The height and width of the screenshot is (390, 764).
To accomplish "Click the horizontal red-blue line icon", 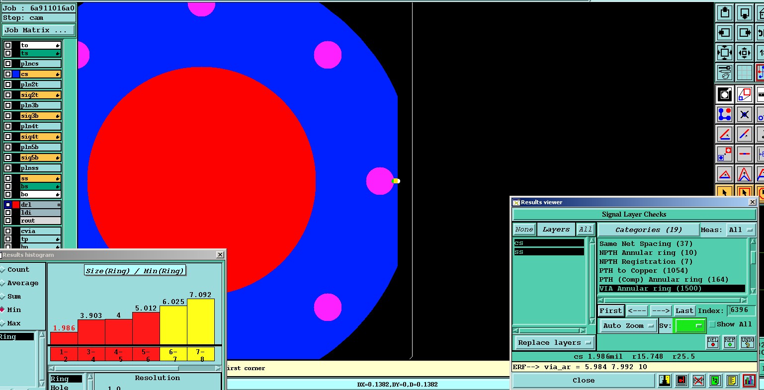I will tap(744, 154).
